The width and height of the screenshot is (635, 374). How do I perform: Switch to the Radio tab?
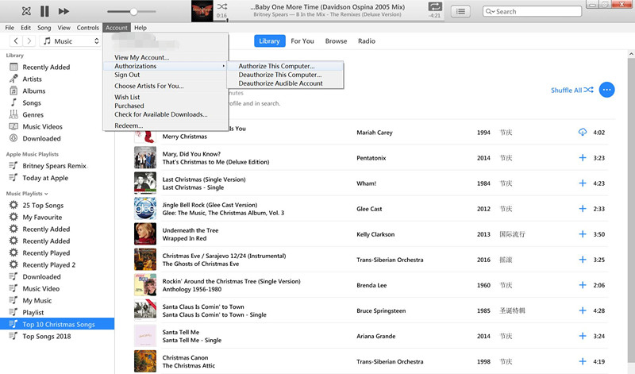click(x=367, y=41)
